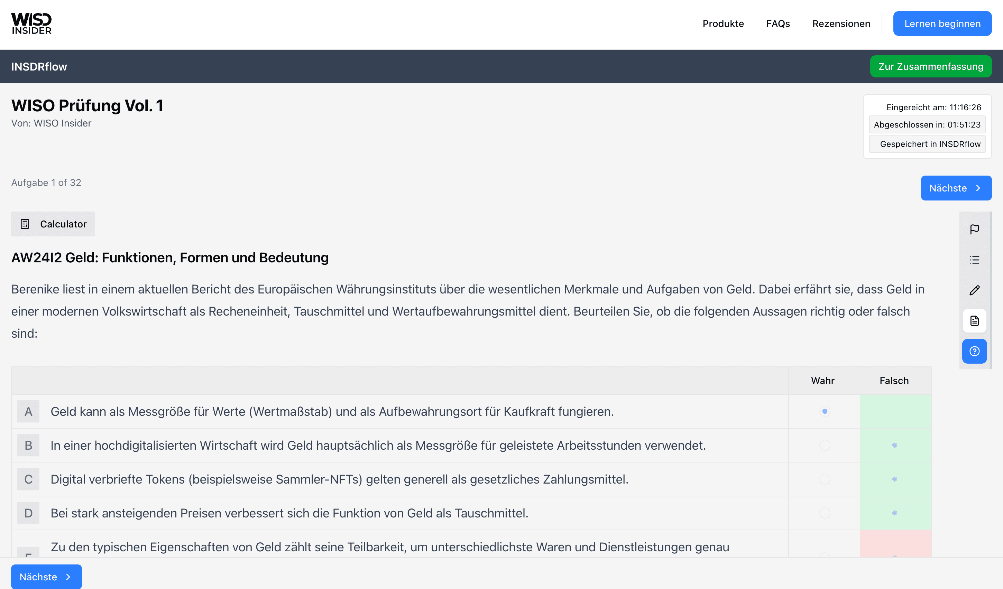Go to FAQs in the navigation
The width and height of the screenshot is (1003, 589).
point(778,24)
